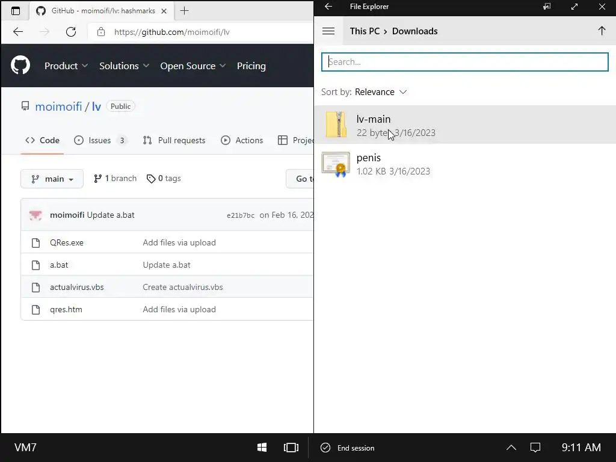Switch to the Pull requests tab
This screenshot has height=462, width=616.
click(174, 140)
